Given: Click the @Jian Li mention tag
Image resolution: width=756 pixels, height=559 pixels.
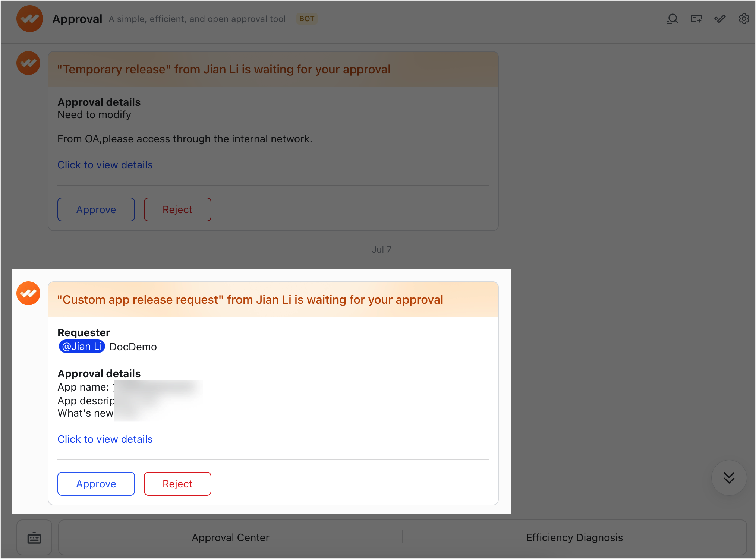Looking at the screenshot, I should click(82, 347).
